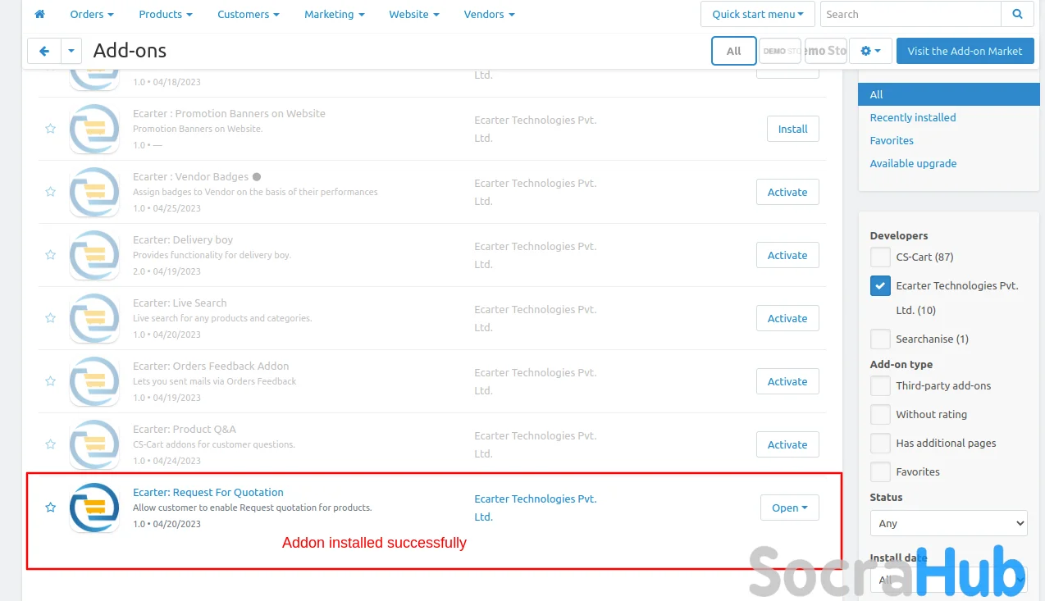The image size is (1045, 601).
Task: Activate the Live Search add-on
Action: coord(787,318)
